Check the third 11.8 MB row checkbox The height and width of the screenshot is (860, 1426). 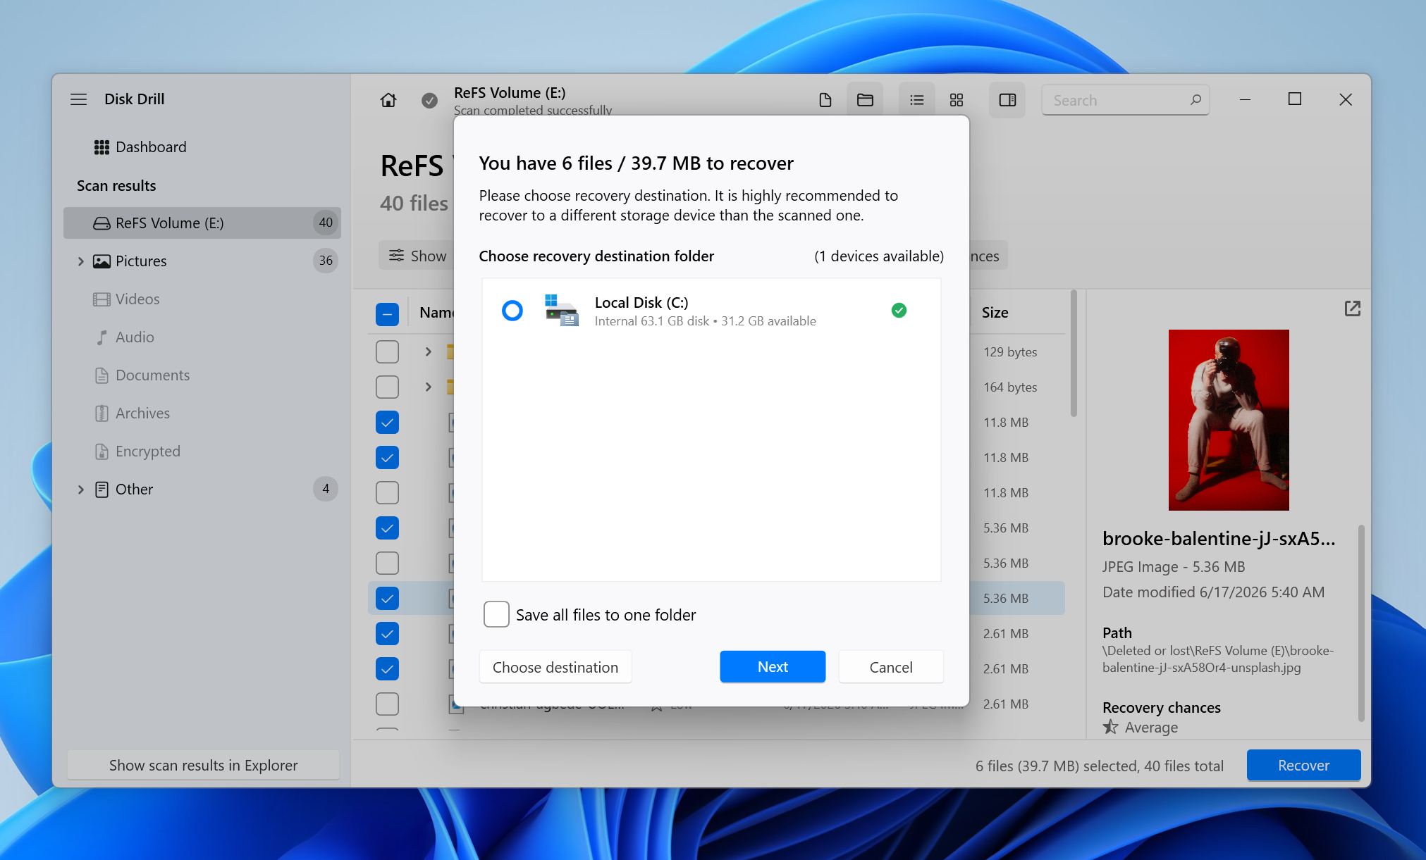click(387, 492)
